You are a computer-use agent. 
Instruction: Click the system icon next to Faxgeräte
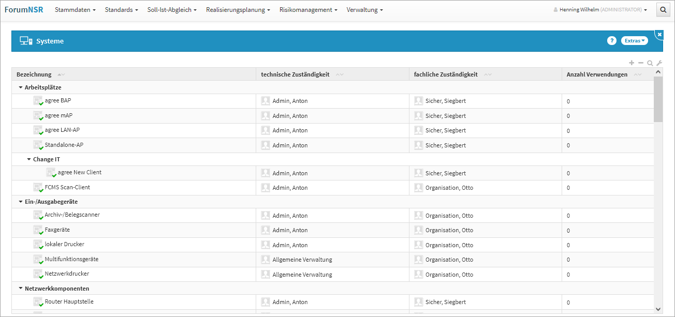[38, 230]
